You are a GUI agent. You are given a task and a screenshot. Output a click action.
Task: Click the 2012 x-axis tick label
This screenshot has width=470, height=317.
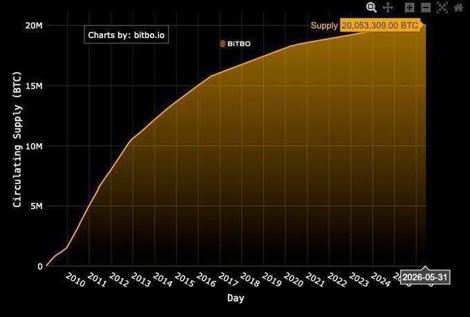point(119,280)
